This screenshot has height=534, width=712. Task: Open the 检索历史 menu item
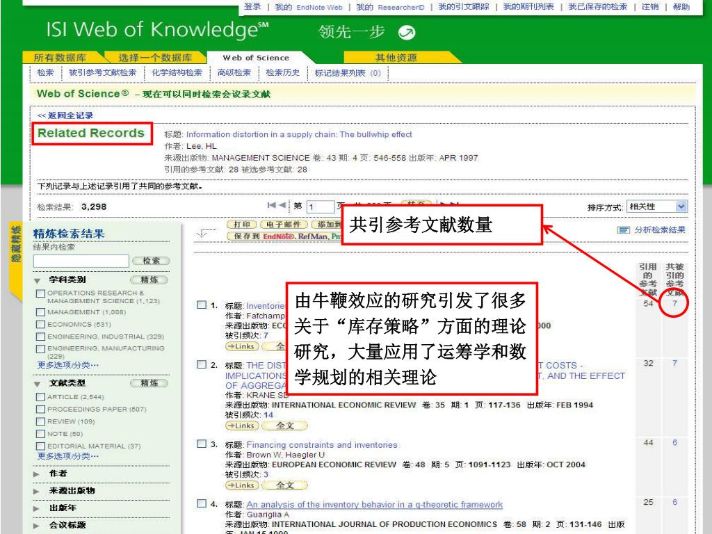pyautogui.click(x=283, y=72)
